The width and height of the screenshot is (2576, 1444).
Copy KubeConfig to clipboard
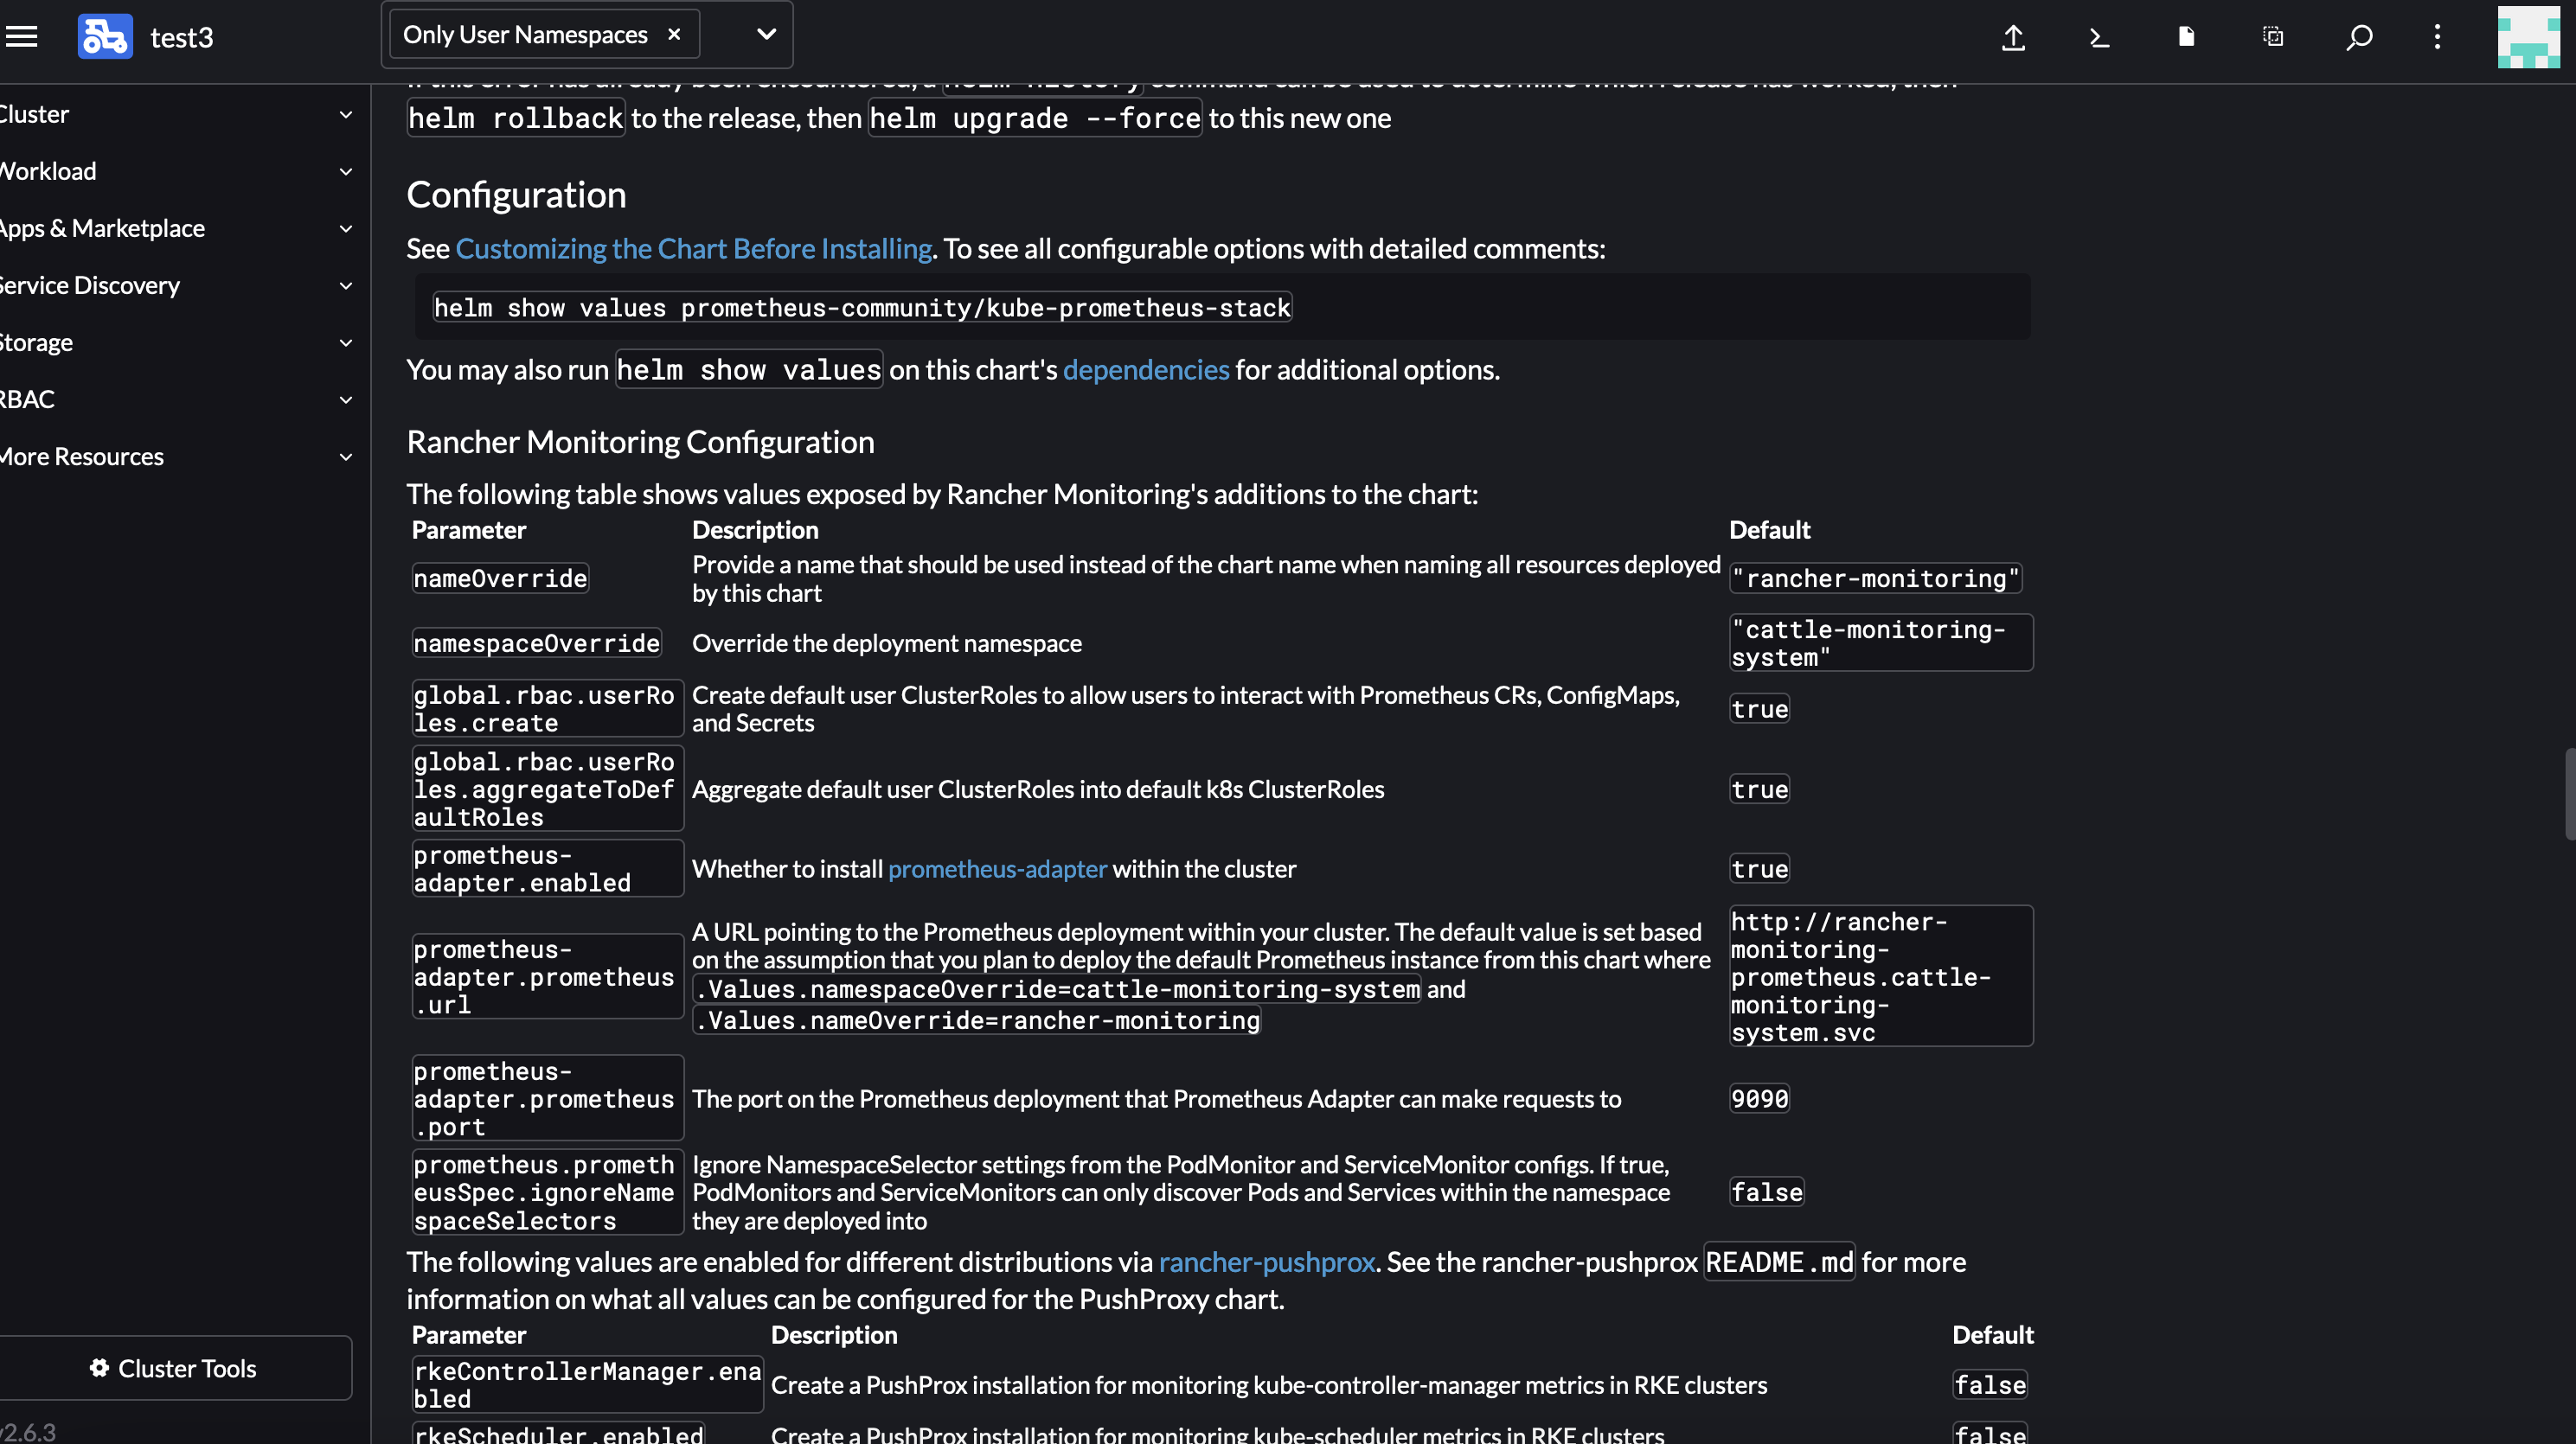[x=2272, y=37]
